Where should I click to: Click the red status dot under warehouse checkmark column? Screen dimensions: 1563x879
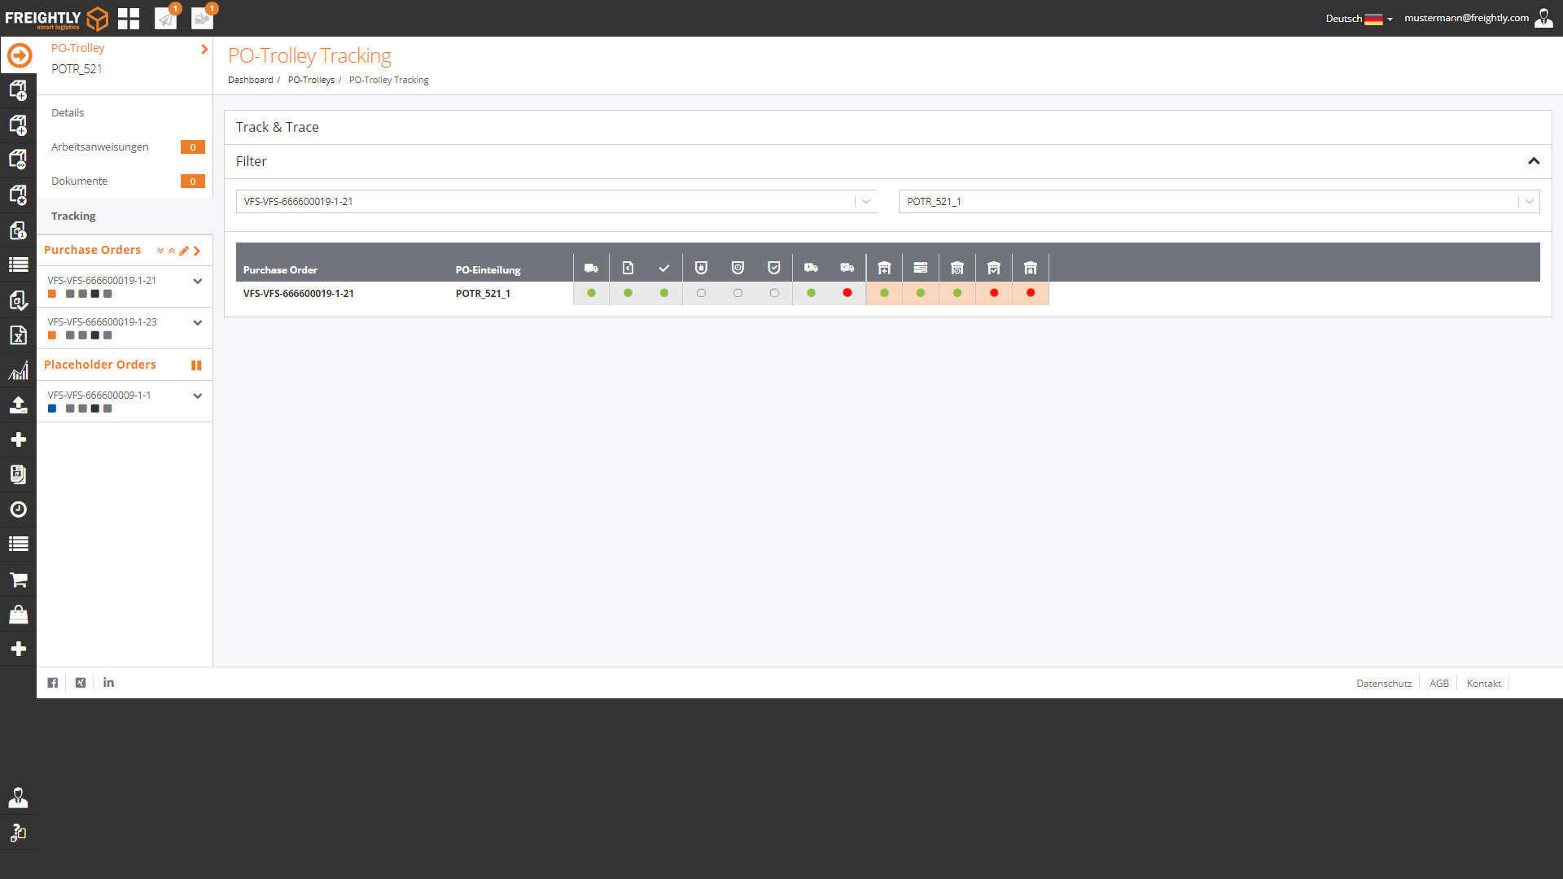click(x=994, y=293)
